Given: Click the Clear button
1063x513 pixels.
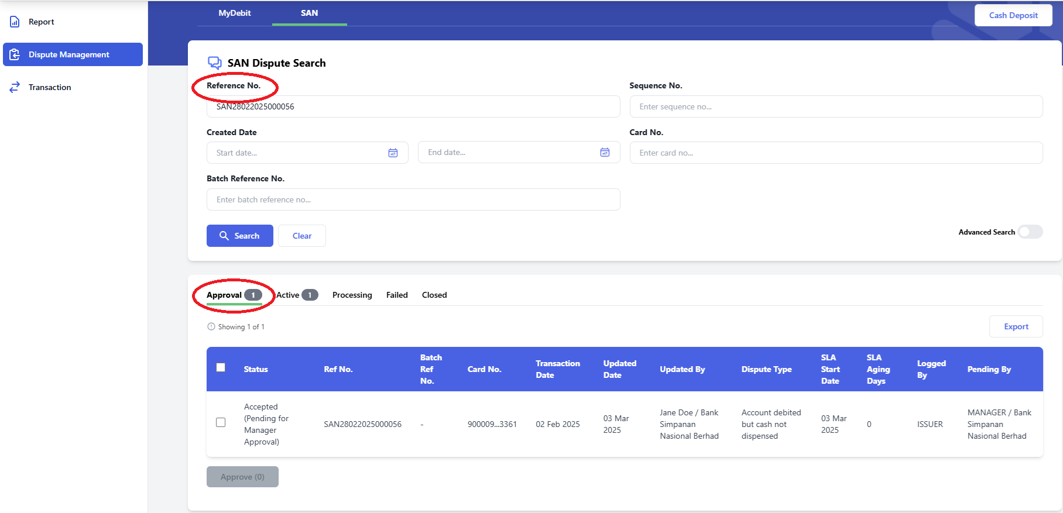Looking at the screenshot, I should coord(302,236).
